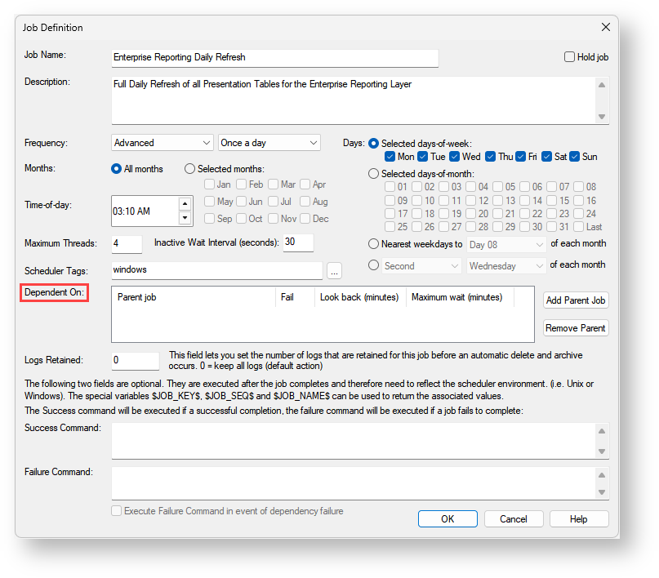Select the All months radio button
Viewport: 659px width, 578px height.
[x=117, y=169]
